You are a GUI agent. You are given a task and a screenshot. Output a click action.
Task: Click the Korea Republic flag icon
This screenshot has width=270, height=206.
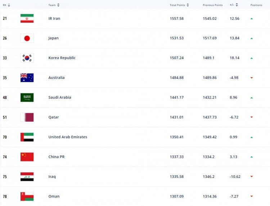pyautogui.click(x=27, y=58)
